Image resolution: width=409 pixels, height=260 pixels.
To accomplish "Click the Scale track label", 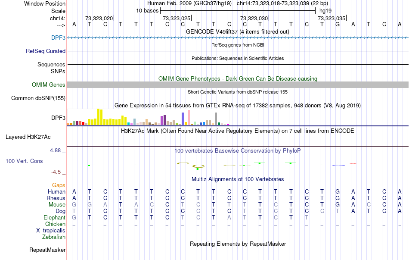I will pos(58,11).
